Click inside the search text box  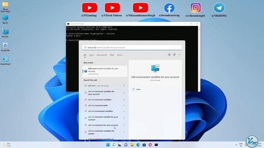[132, 48]
